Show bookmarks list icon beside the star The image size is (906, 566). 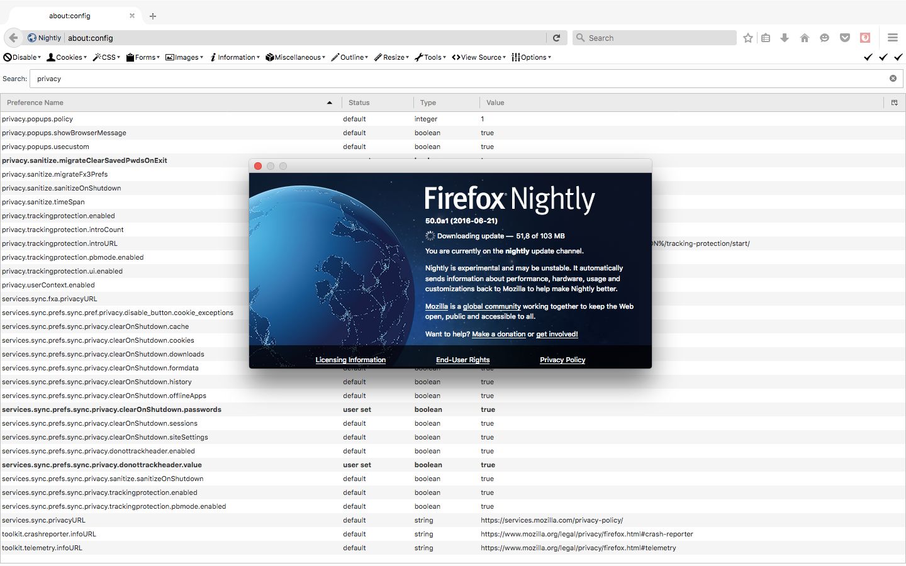coord(766,38)
